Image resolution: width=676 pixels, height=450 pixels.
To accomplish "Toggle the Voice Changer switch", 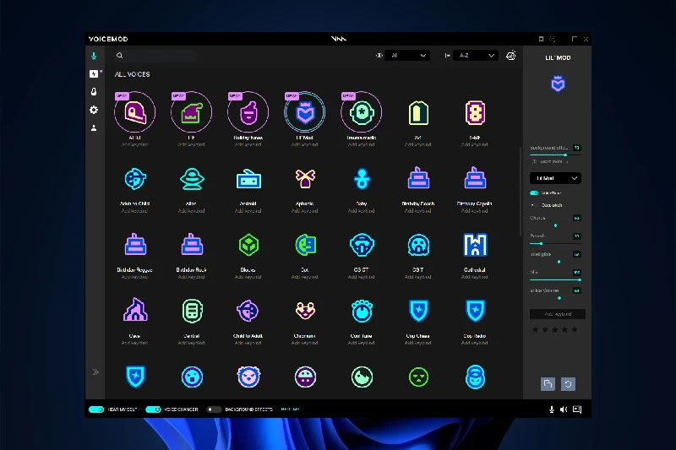I will [x=153, y=409].
